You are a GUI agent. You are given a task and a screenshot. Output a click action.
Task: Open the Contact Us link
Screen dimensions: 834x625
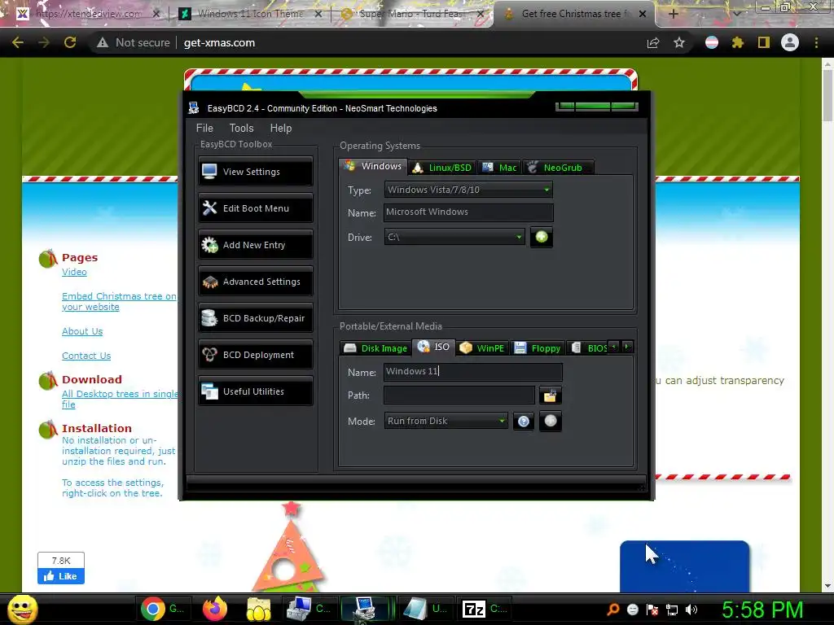[86, 356]
